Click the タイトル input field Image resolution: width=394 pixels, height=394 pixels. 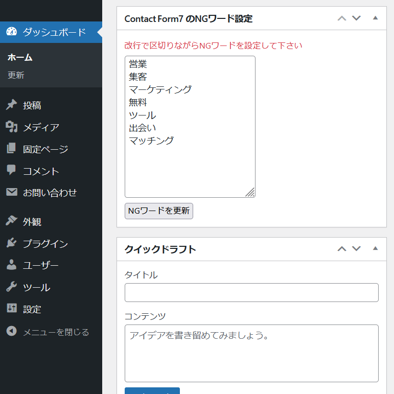pyautogui.click(x=251, y=292)
